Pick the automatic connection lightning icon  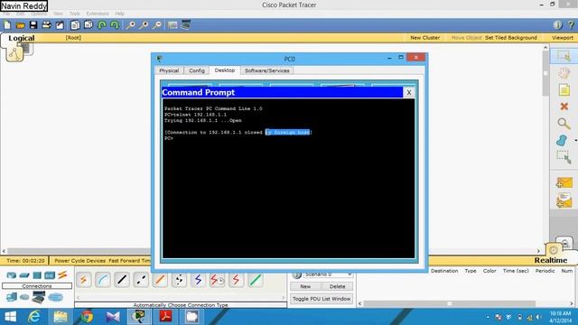[x=84, y=280]
